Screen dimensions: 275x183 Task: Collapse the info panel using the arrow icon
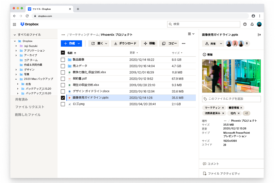(x=259, y=34)
